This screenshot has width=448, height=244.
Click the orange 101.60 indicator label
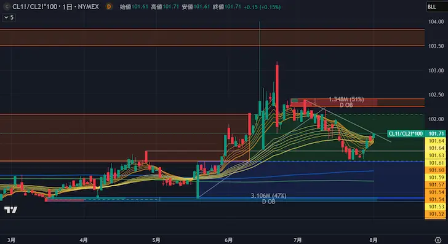436,170
